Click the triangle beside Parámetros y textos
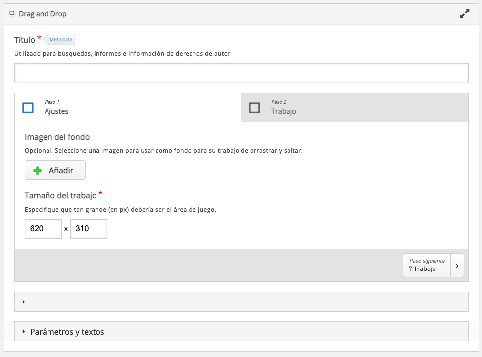This screenshot has width=482, height=357. pos(24,331)
